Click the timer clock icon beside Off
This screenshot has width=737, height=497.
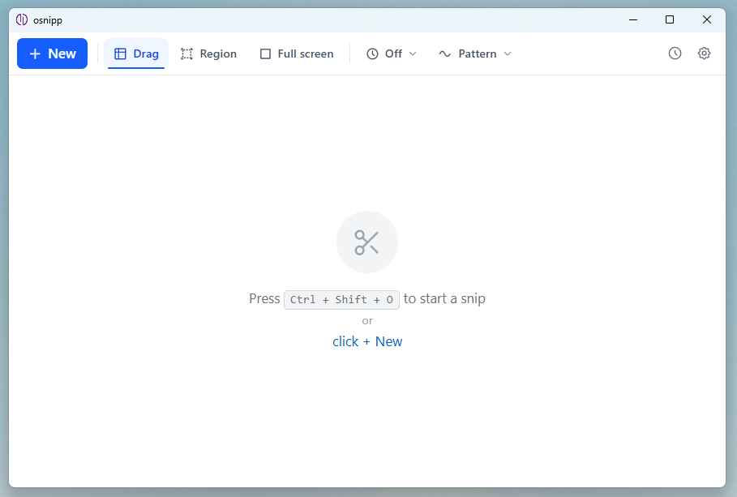click(x=372, y=53)
